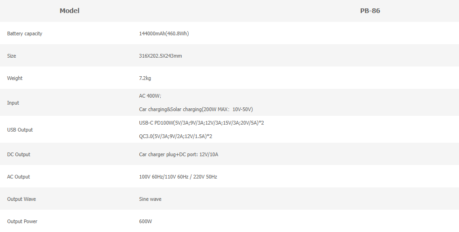
Task: Click the Battery capacity row label
Action: [x=25, y=33]
